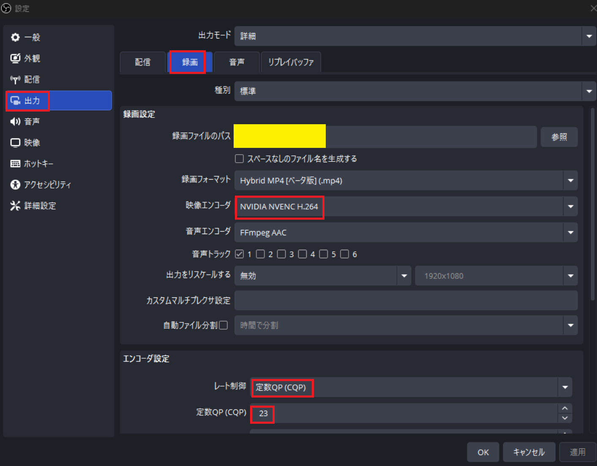Enable generate file name without spaces checkbox
The image size is (597, 466).
pyautogui.click(x=240, y=159)
